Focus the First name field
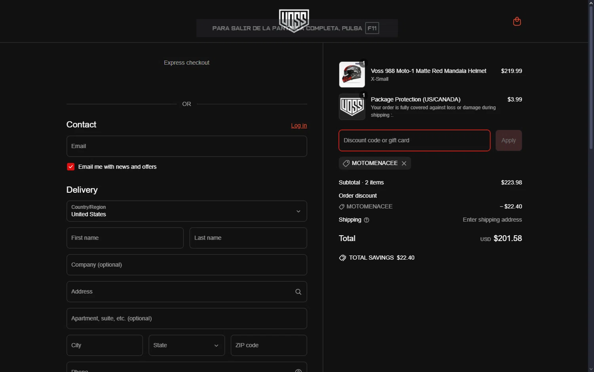Viewport: 594px width, 372px height. [x=125, y=238]
